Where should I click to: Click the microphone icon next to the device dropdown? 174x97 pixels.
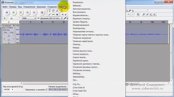(x=65, y=18)
